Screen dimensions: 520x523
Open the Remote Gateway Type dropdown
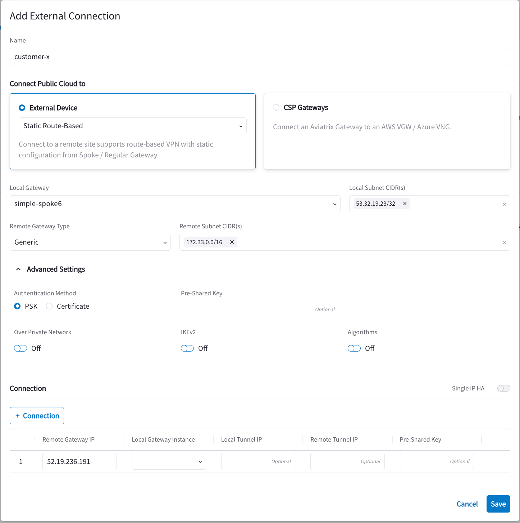[x=90, y=242]
